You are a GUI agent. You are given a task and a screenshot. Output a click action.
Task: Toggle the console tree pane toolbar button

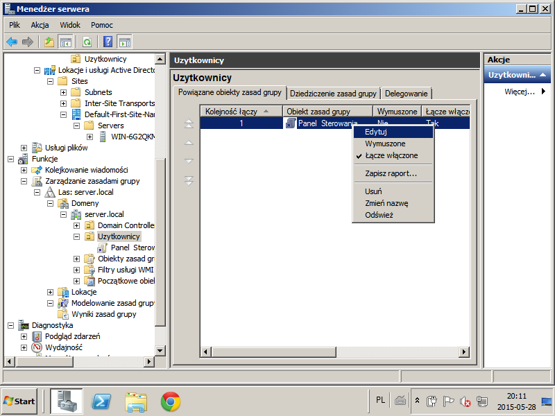point(65,42)
